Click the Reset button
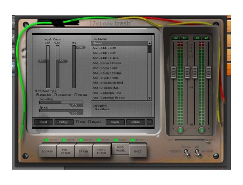Screen dimensions: 243x185 tap(43, 122)
